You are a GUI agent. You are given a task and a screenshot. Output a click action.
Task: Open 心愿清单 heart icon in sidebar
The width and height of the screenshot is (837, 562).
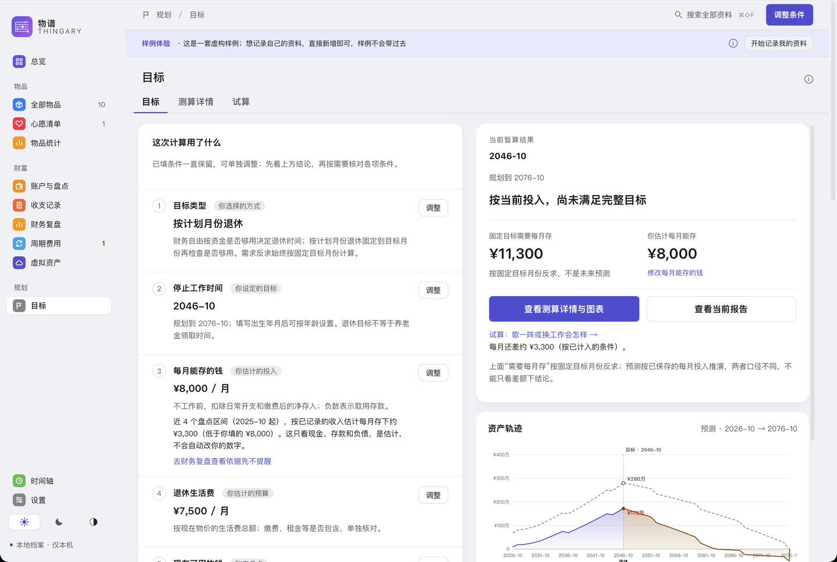[19, 124]
